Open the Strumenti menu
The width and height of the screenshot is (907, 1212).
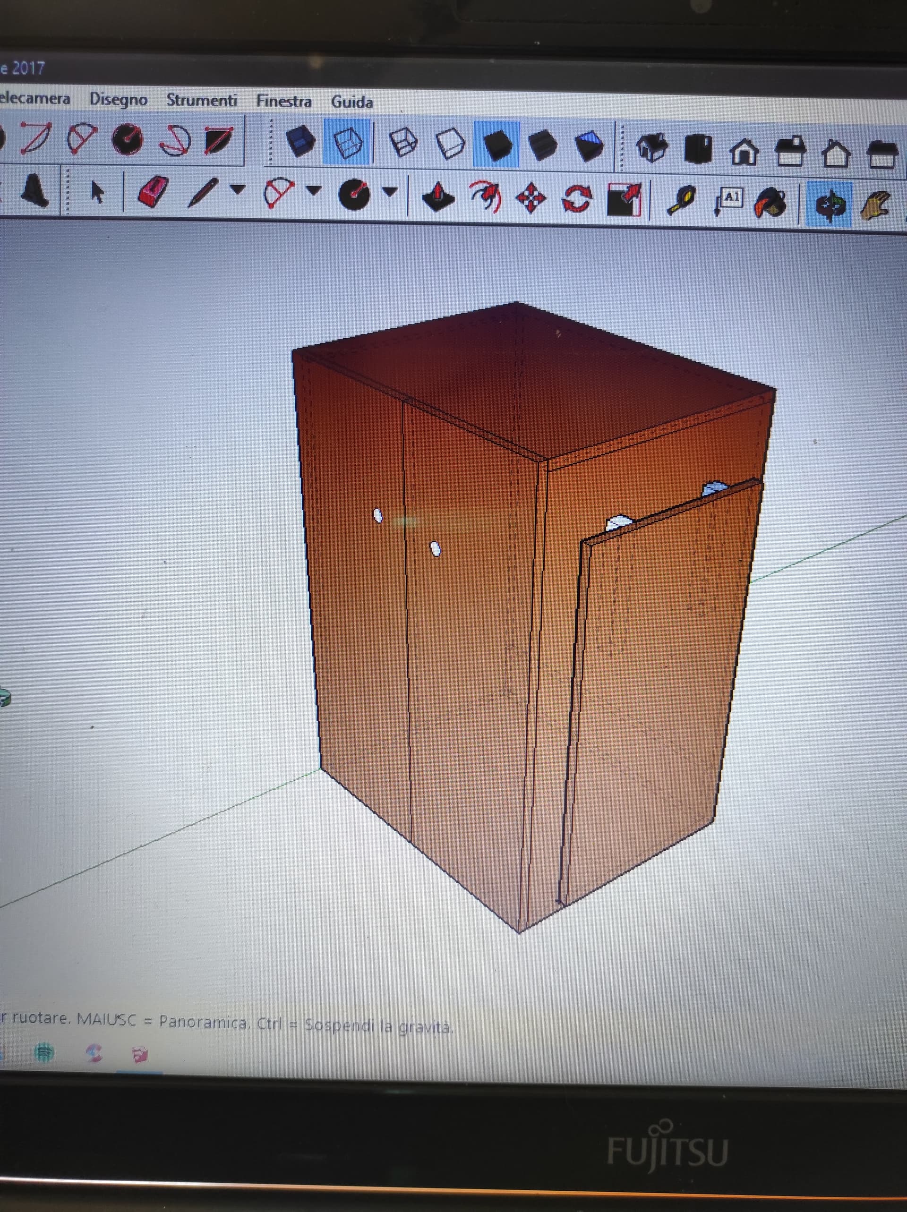(202, 100)
